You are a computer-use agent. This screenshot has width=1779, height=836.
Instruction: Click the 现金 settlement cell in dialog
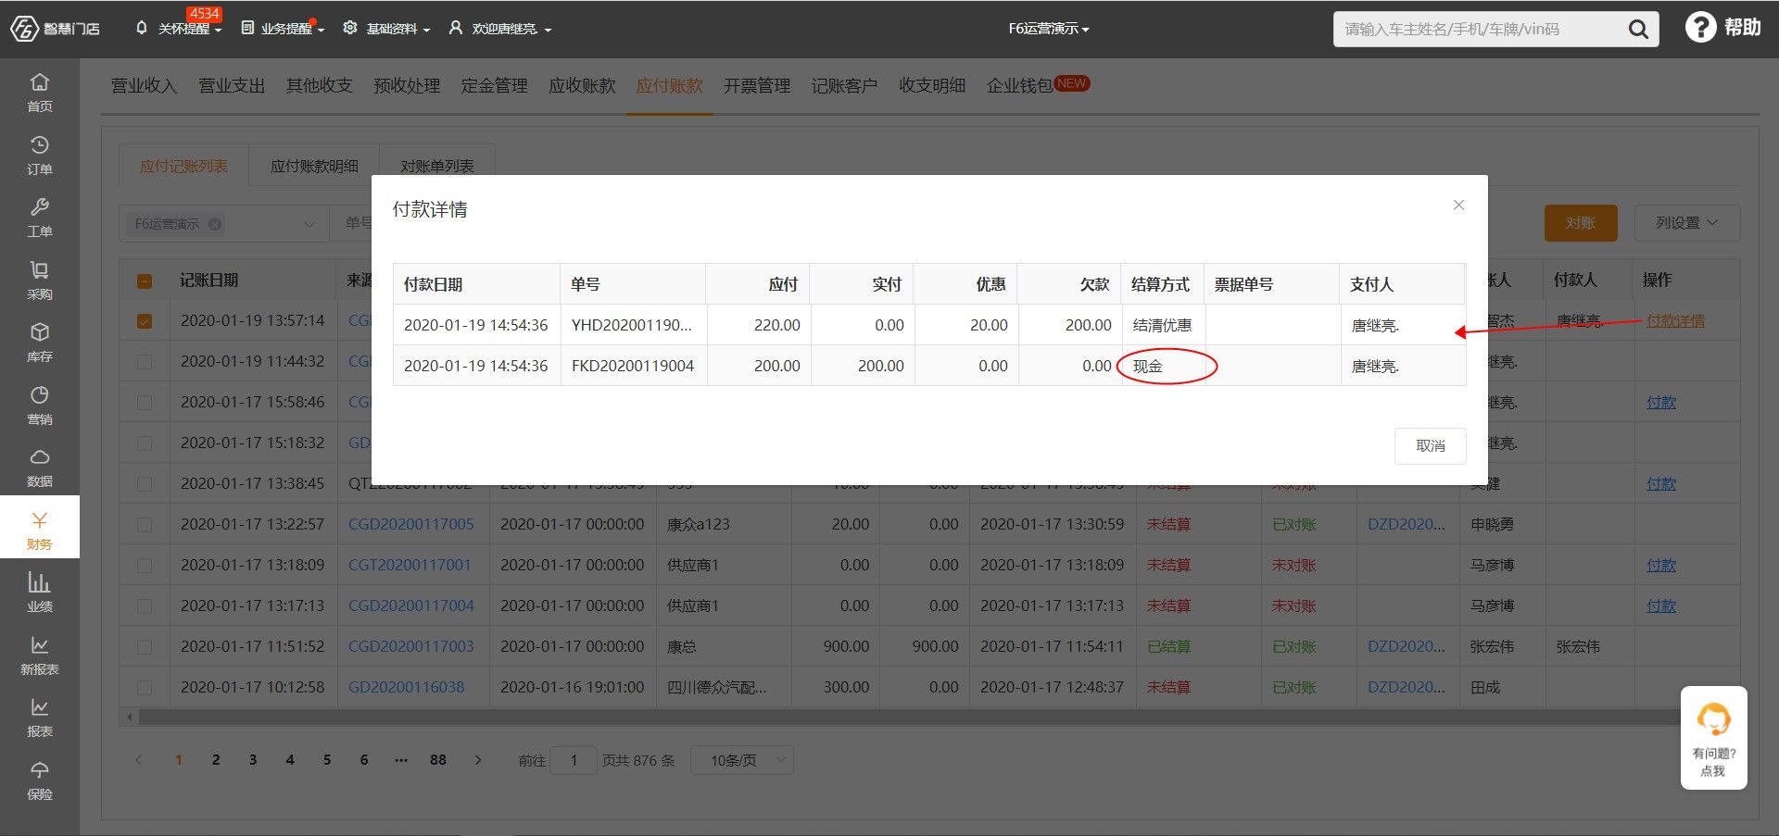point(1162,367)
